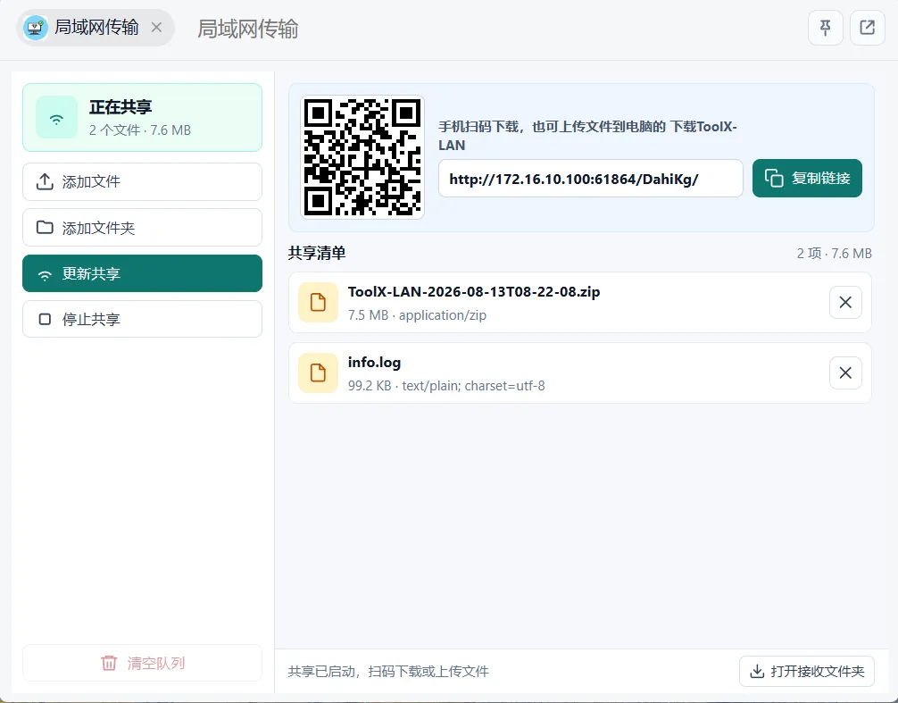Close the 局域网传输 tab with its X

tap(156, 28)
